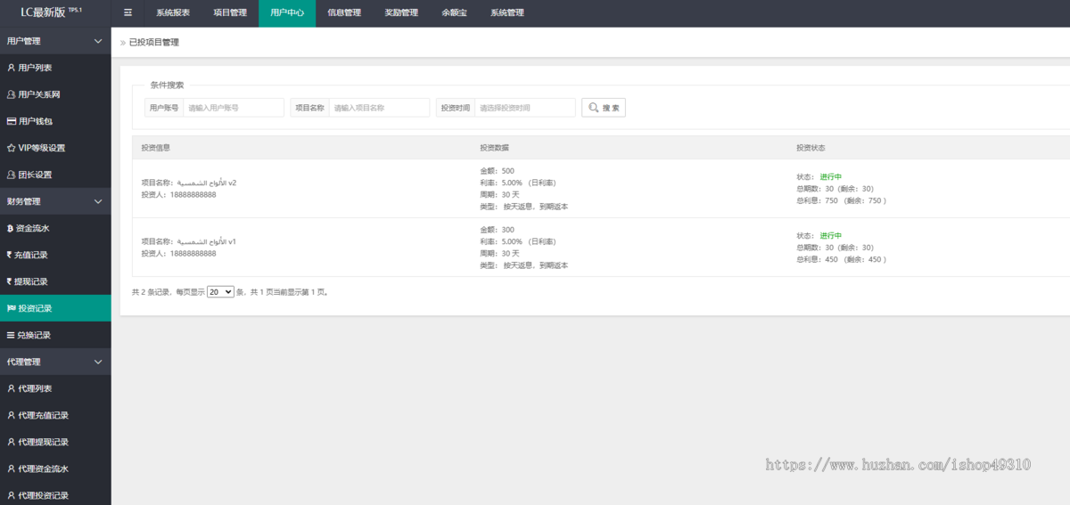Click 总利息：750 in the first row

point(841,200)
